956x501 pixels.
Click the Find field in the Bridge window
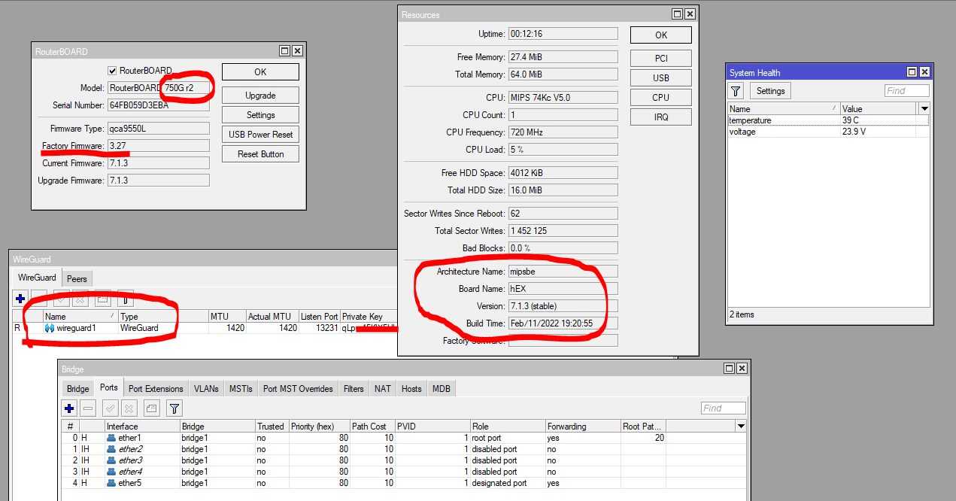point(723,408)
